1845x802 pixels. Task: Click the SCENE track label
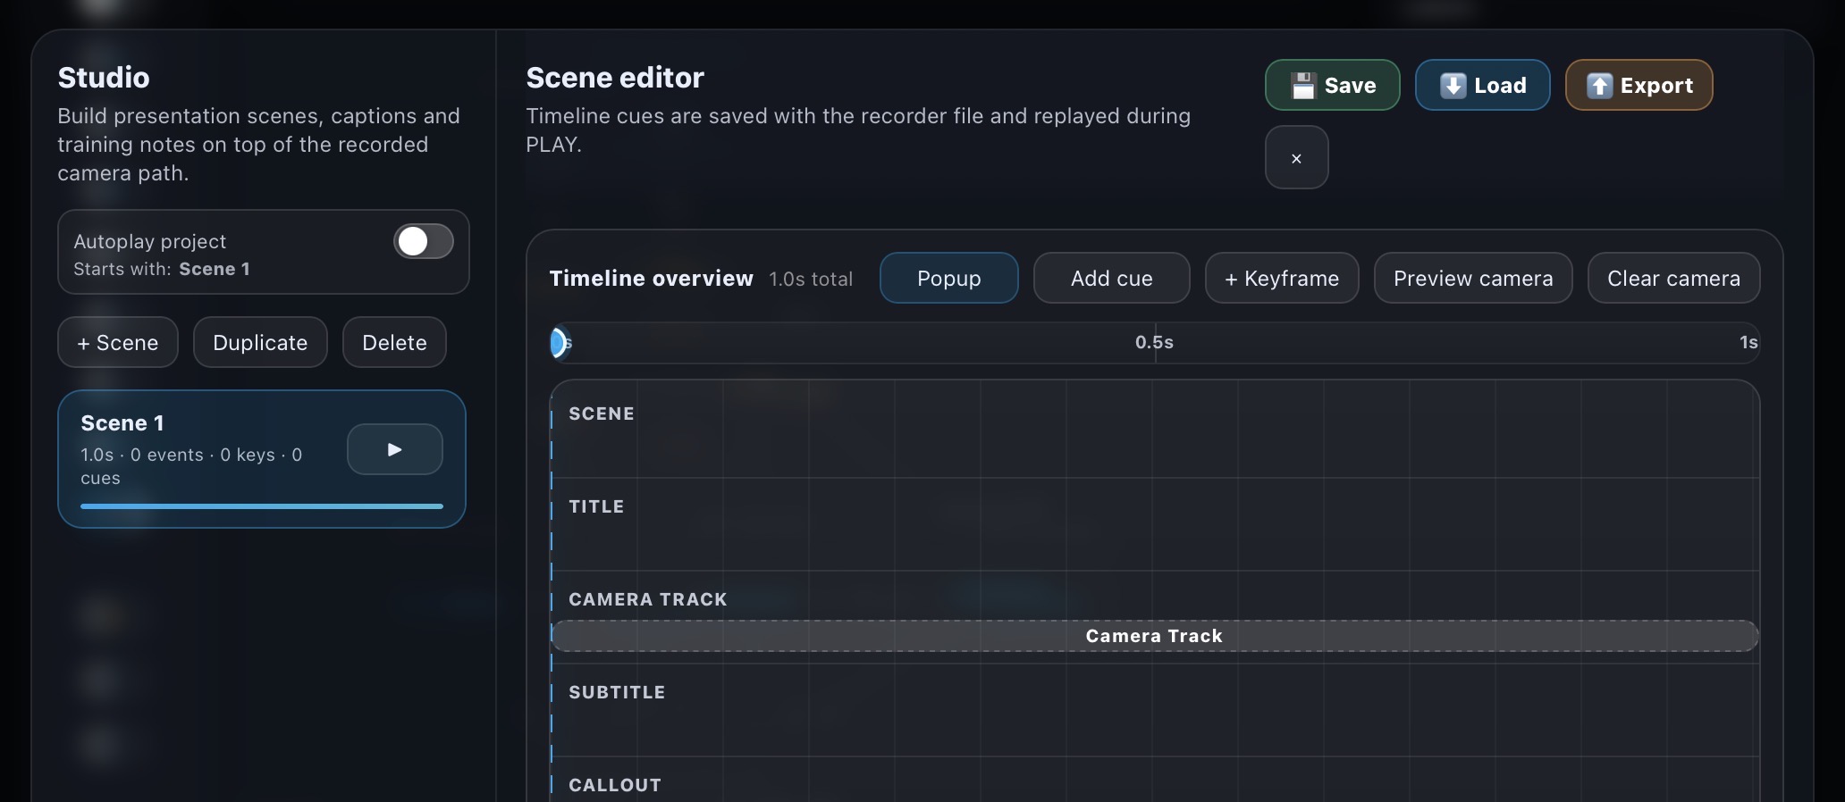click(602, 414)
